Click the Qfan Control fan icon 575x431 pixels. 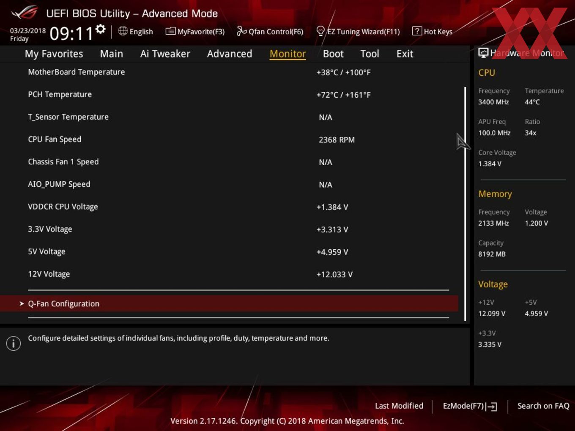pyautogui.click(x=242, y=31)
